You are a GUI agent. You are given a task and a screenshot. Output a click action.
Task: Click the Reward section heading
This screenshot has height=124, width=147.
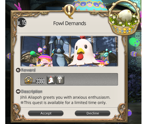(x=28, y=70)
